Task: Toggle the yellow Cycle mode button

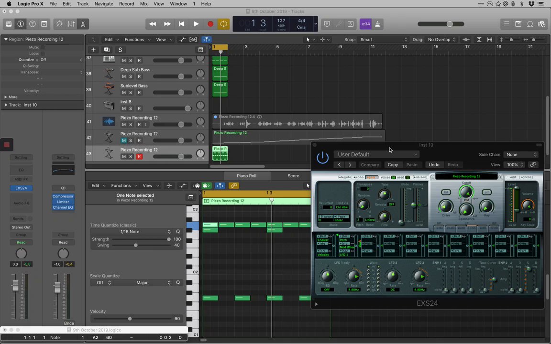Action: point(223,24)
